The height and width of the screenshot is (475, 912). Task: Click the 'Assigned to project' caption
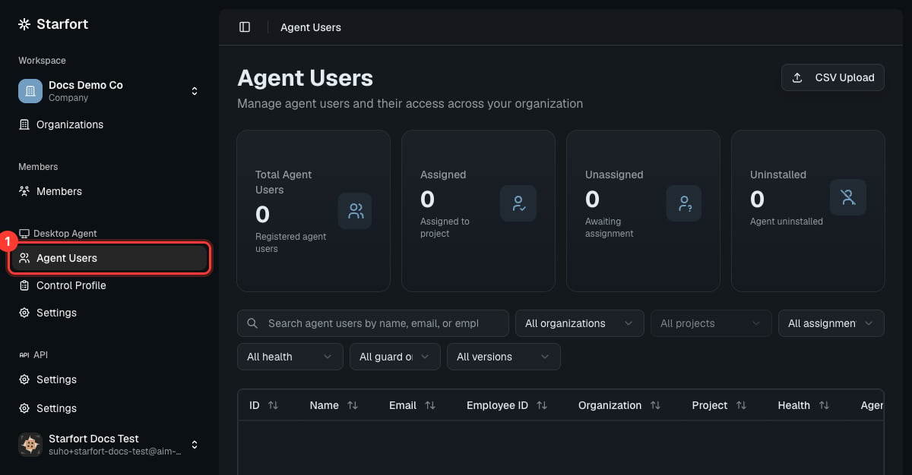click(445, 228)
